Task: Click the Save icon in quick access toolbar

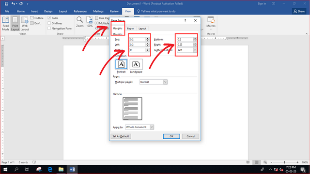Action: click(6, 3)
